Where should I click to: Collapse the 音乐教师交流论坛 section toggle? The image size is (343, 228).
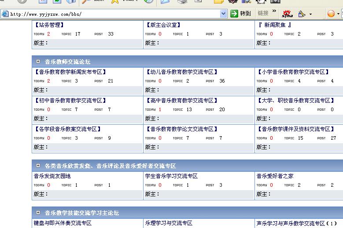pyautogui.click(x=38, y=62)
